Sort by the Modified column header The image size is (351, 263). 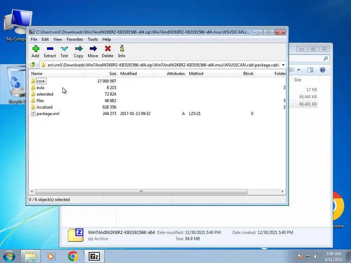[135, 74]
